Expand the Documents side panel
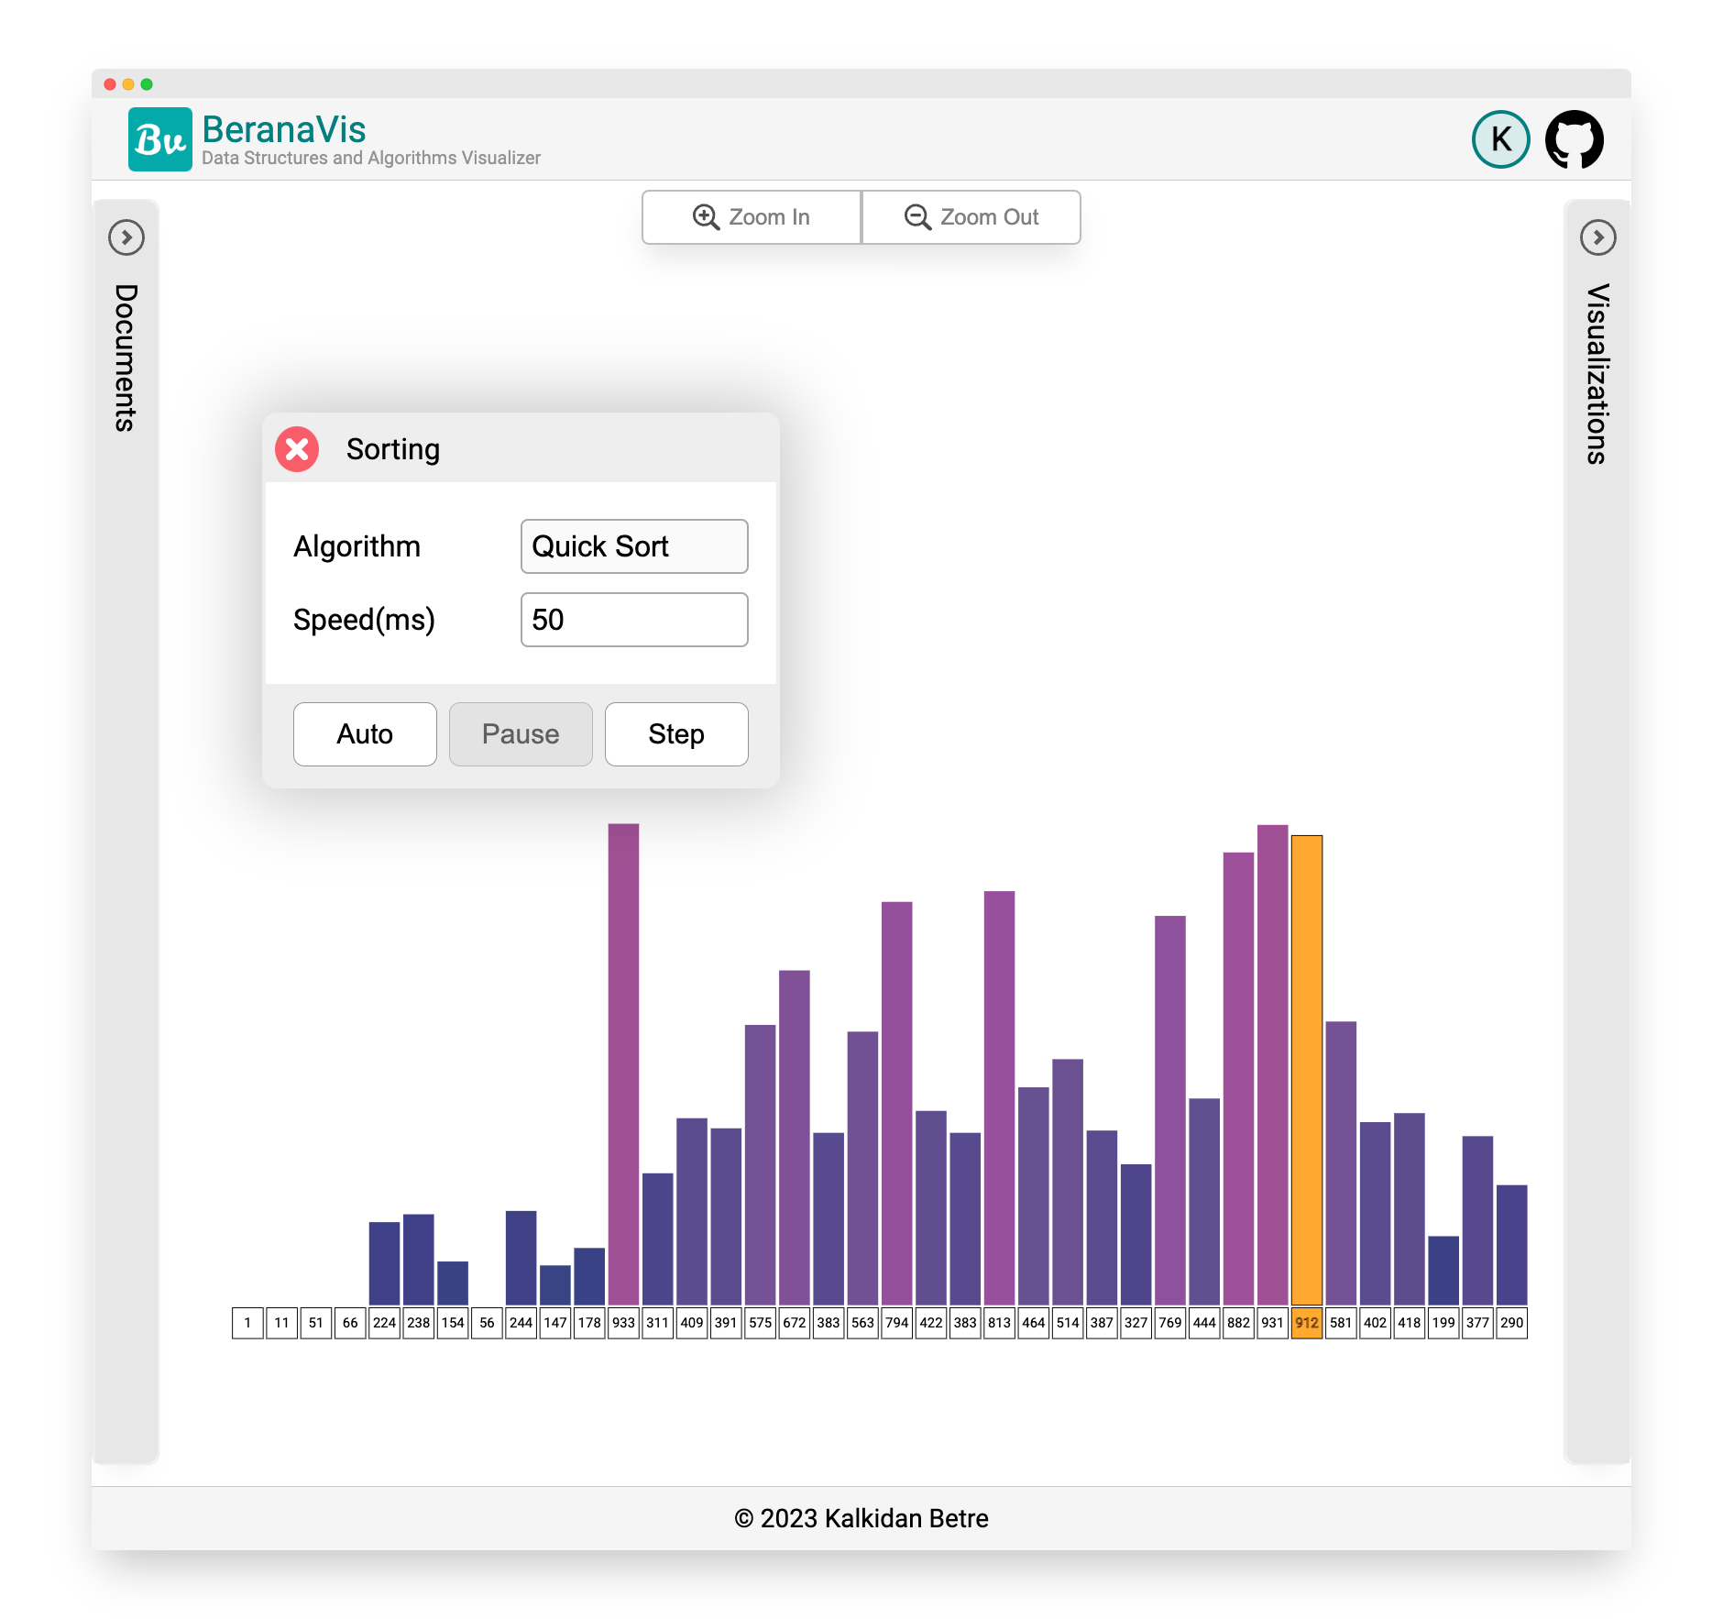The height and width of the screenshot is (1619, 1723). (126, 237)
